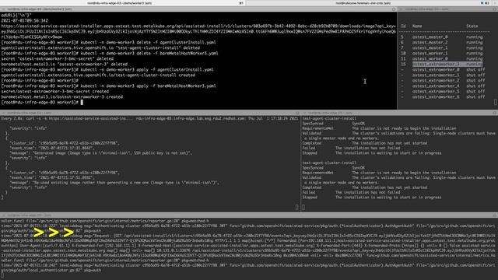Select the ostest_extraworker_2 shut off row

443,80
